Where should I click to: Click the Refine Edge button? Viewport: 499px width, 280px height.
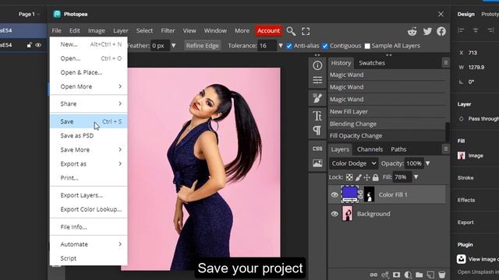tap(203, 46)
